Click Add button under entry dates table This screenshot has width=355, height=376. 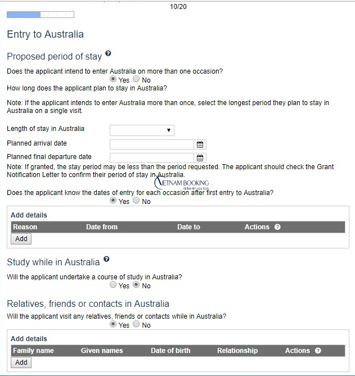[21, 239]
